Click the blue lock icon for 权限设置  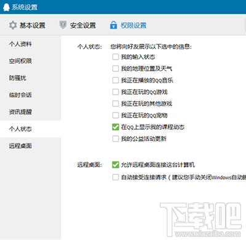(x=113, y=25)
